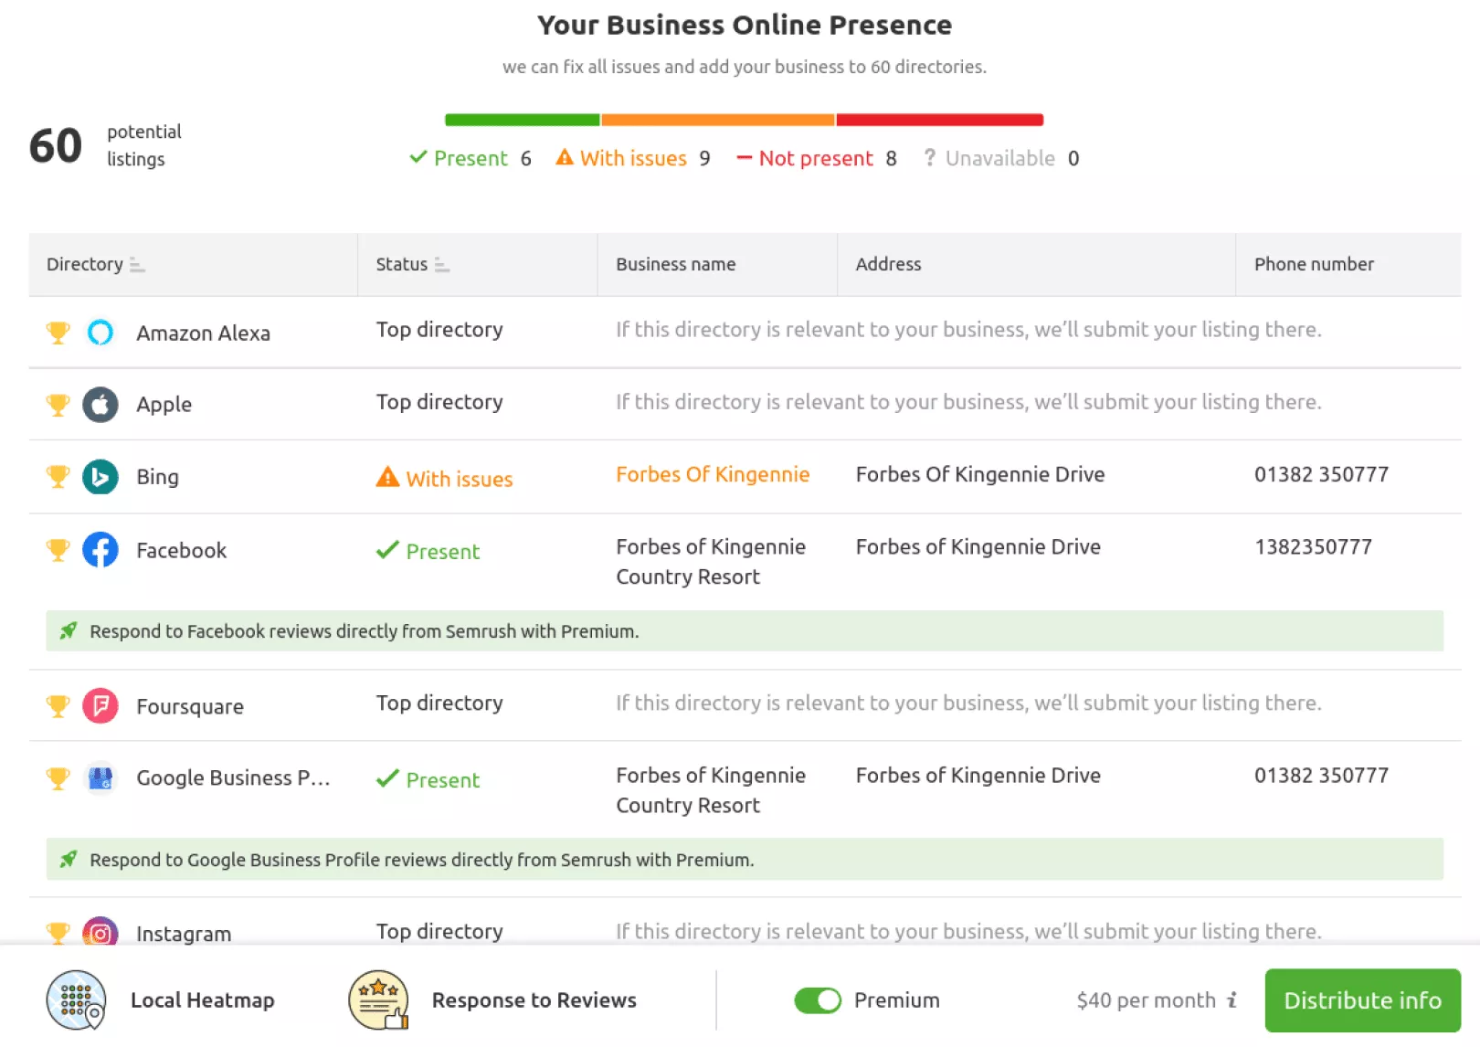Click the Facebook reviews Premium banner
The width and height of the screenshot is (1480, 1047).
coord(745,631)
